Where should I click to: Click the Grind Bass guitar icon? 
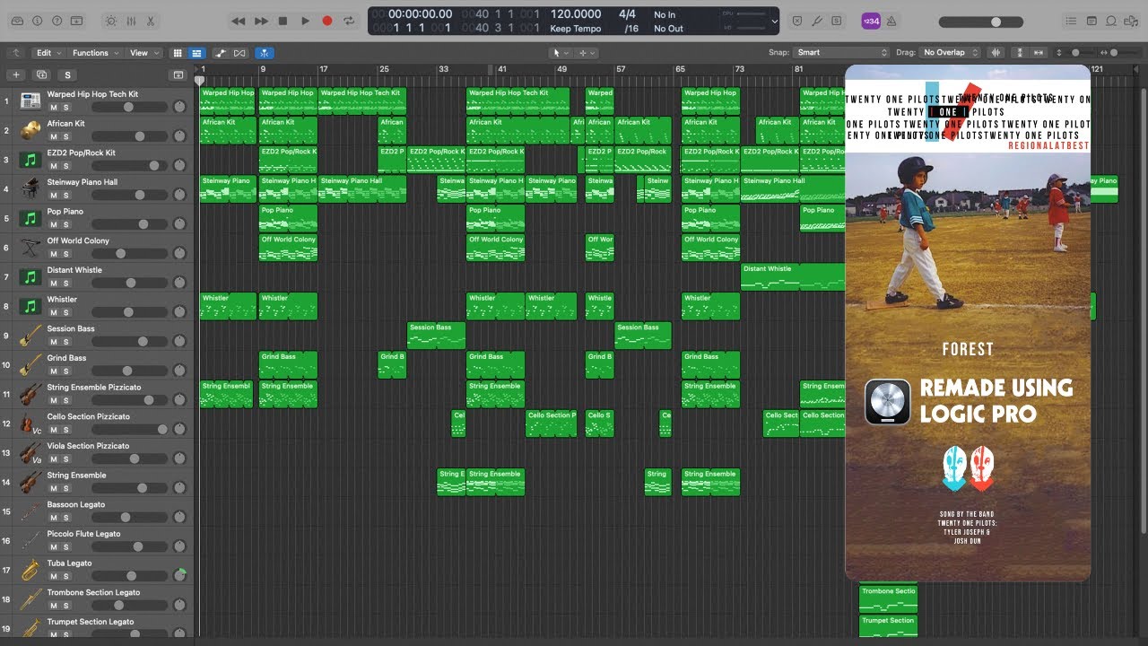click(30, 364)
